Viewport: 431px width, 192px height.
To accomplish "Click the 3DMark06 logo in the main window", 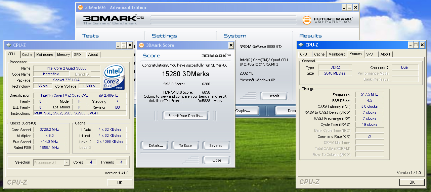I will click(114, 20).
